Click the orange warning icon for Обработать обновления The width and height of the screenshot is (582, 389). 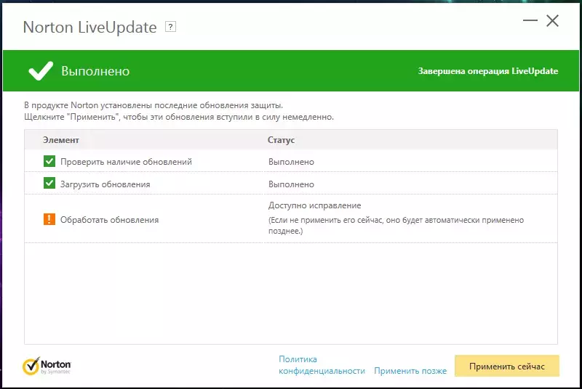[x=49, y=219]
